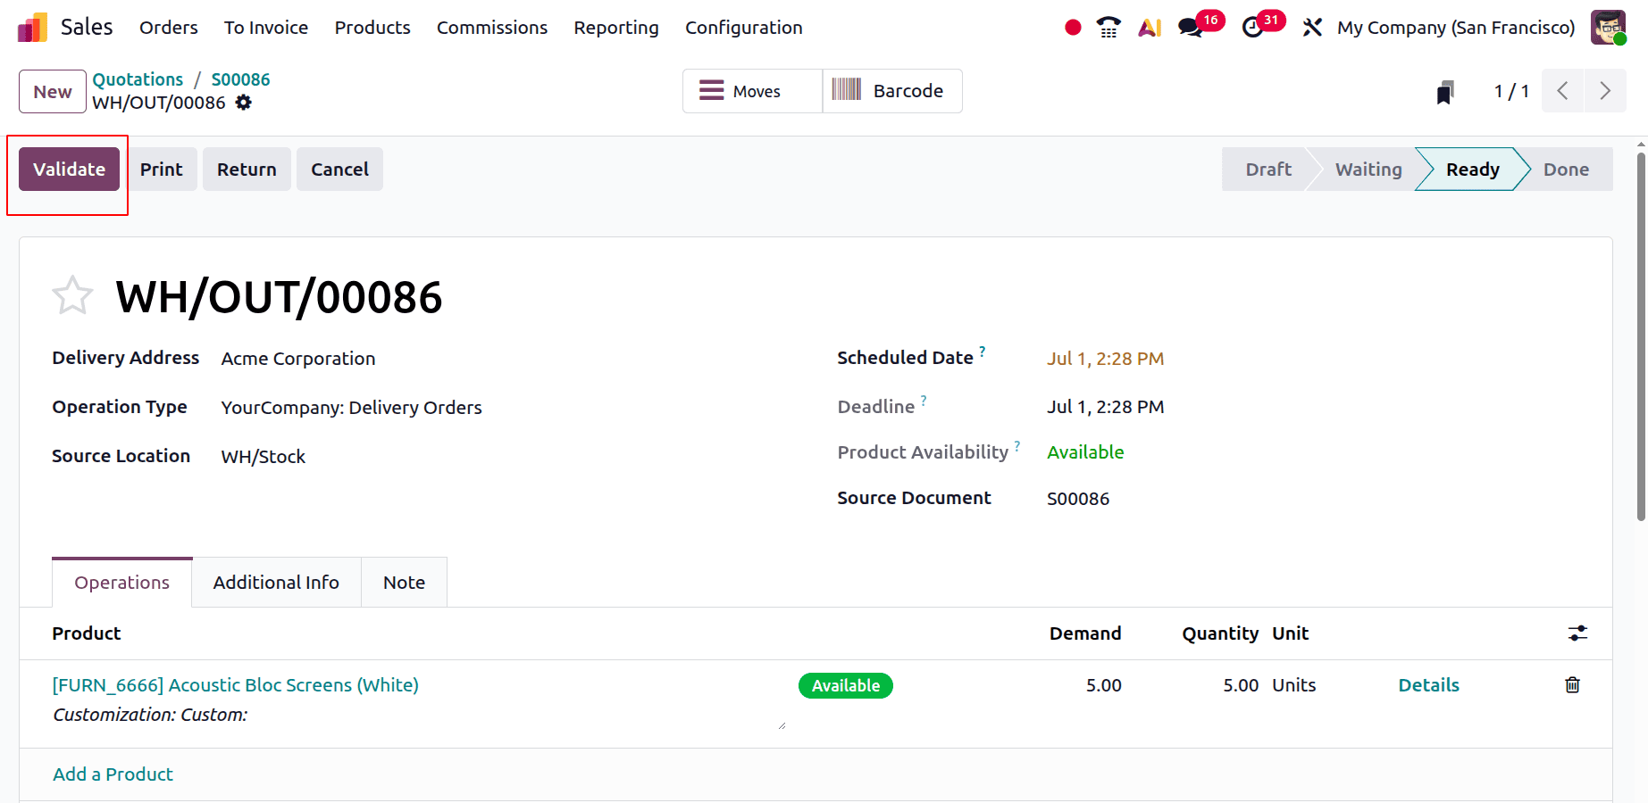The height and width of the screenshot is (803, 1648).
Task: Click the Scheduled Date help question mark
Action: (982, 352)
